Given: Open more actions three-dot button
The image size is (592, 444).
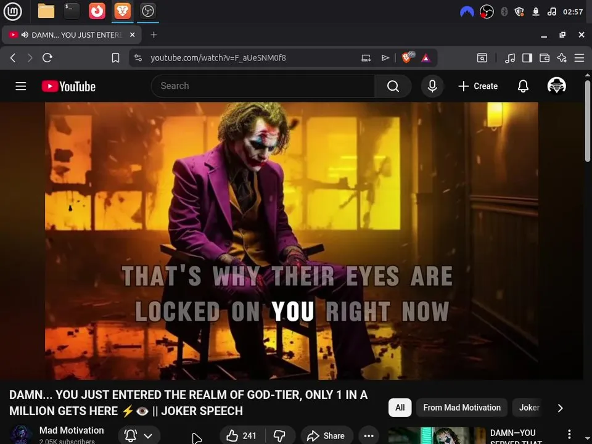Looking at the screenshot, I should tap(369, 436).
